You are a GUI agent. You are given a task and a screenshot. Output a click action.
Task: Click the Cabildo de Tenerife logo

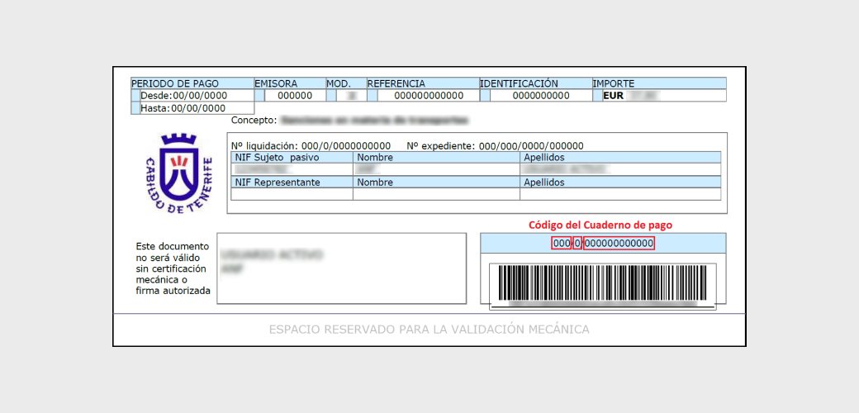tap(179, 173)
